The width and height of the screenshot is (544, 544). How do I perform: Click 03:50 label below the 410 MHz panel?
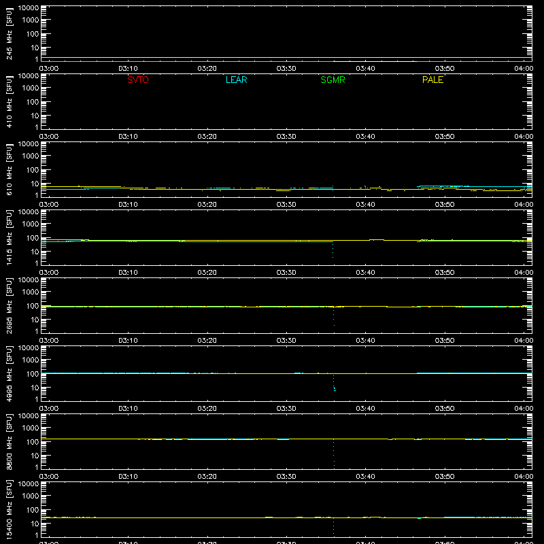(445, 137)
